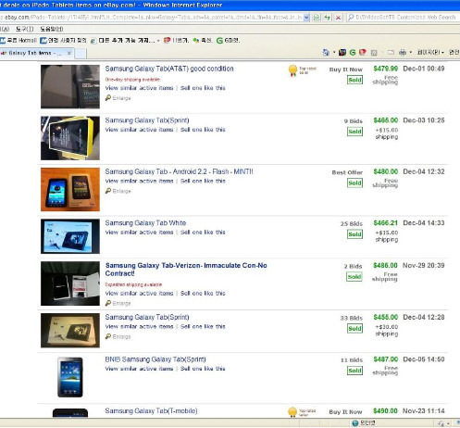Click the green refresh arrows icon
The width and height of the screenshot is (460, 428).
[327, 18]
